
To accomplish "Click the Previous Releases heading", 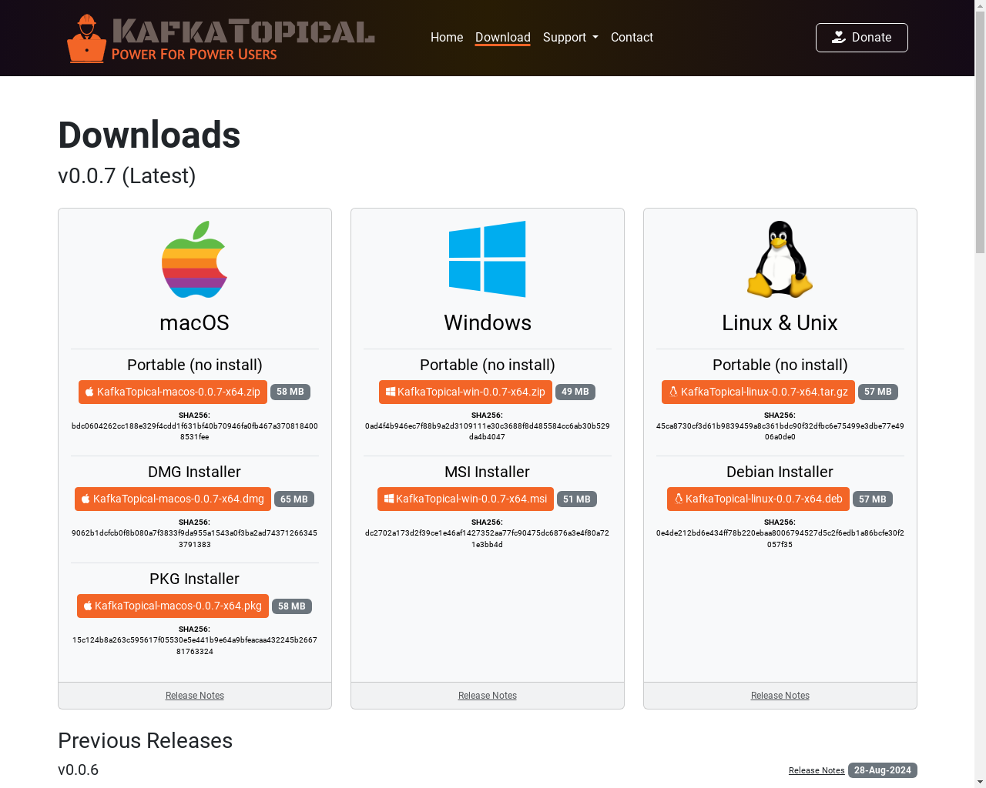I will point(146,740).
